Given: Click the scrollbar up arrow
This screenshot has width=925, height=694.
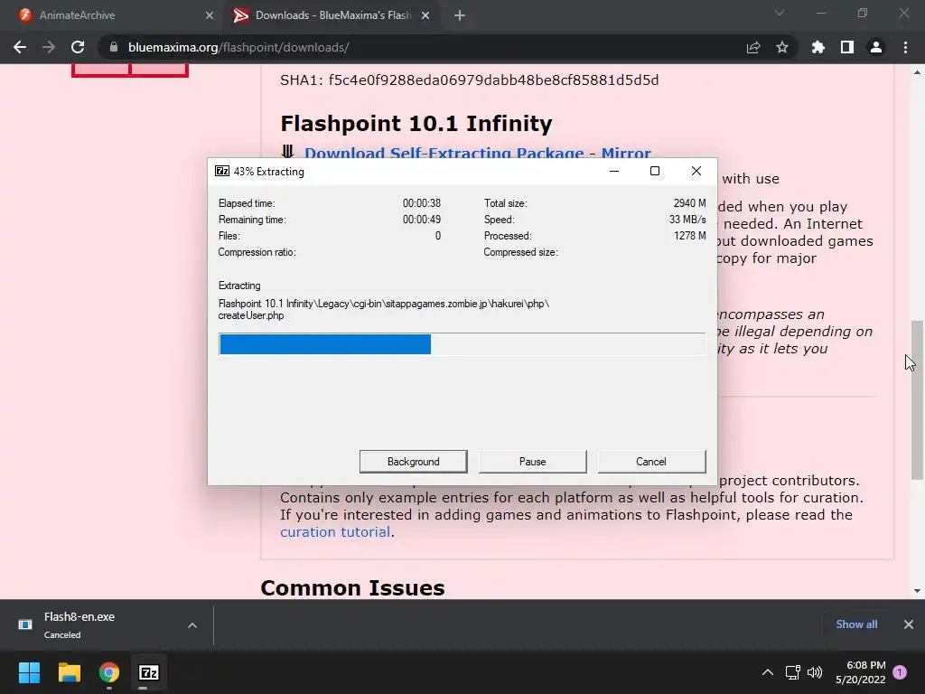Looking at the screenshot, I should point(917,72).
